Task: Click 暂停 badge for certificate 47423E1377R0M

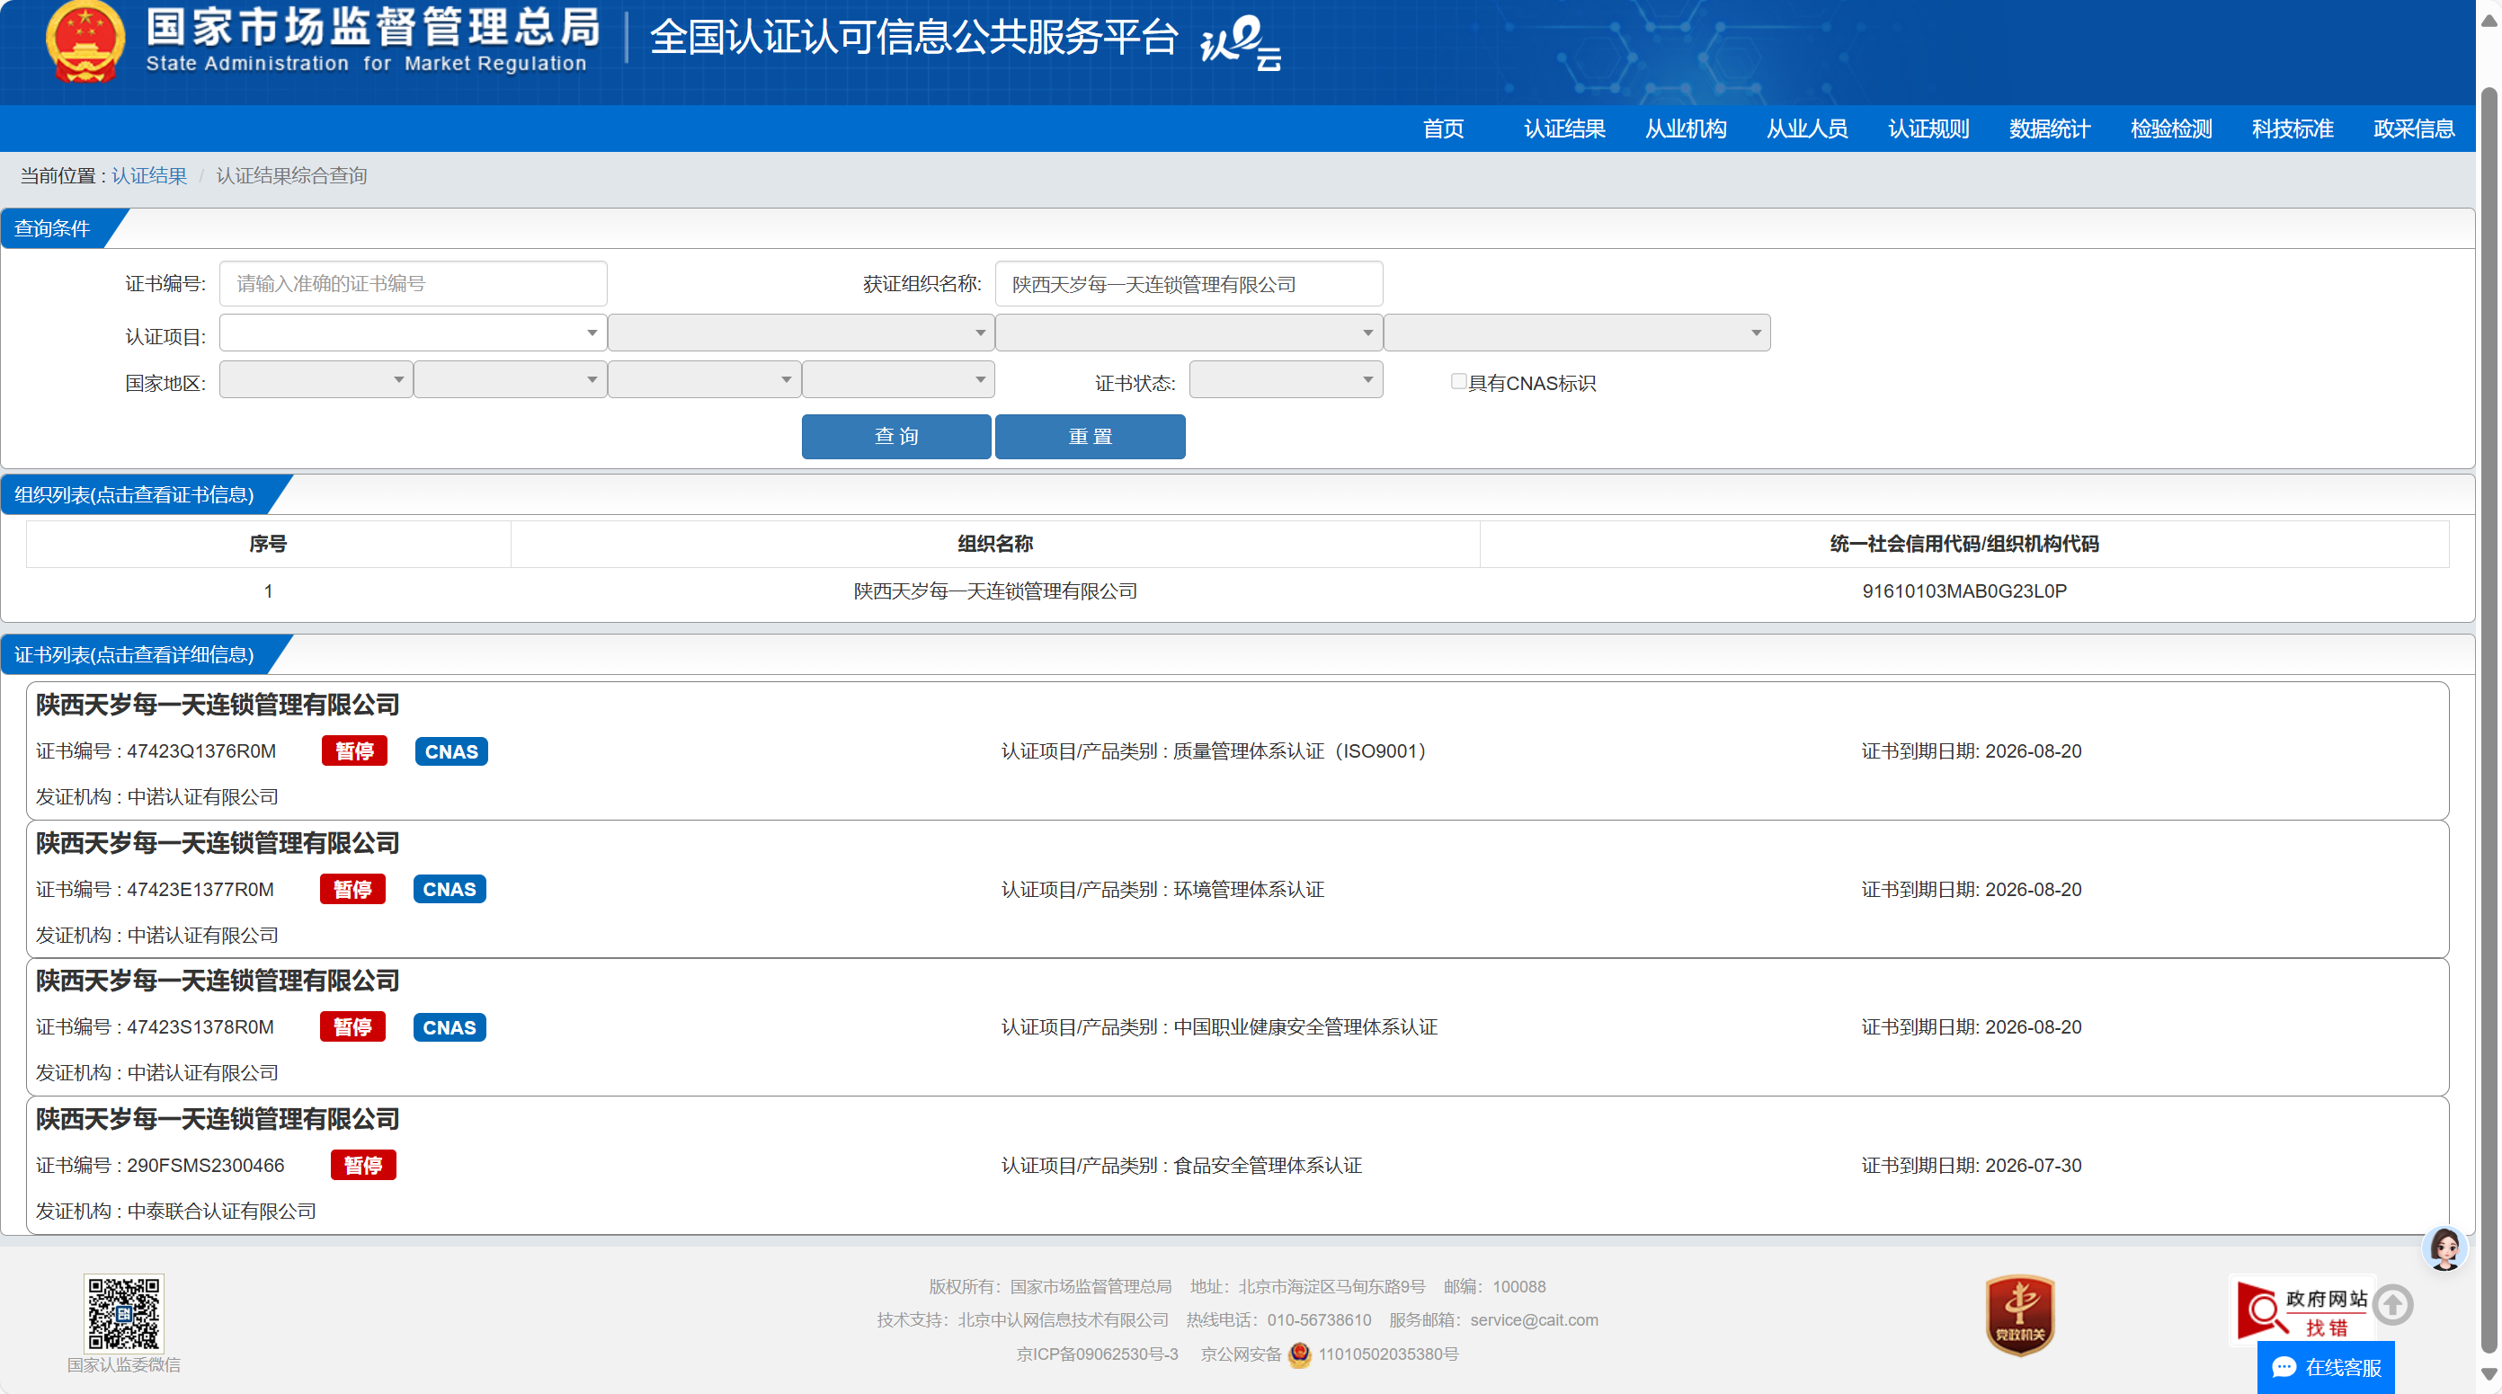Action: point(352,889)
